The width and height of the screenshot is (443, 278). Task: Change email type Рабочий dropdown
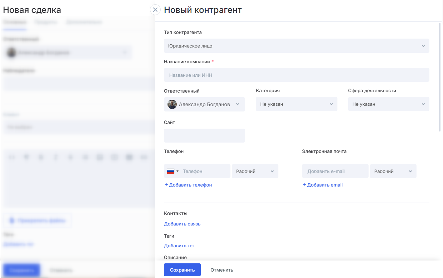coord(393,172)
